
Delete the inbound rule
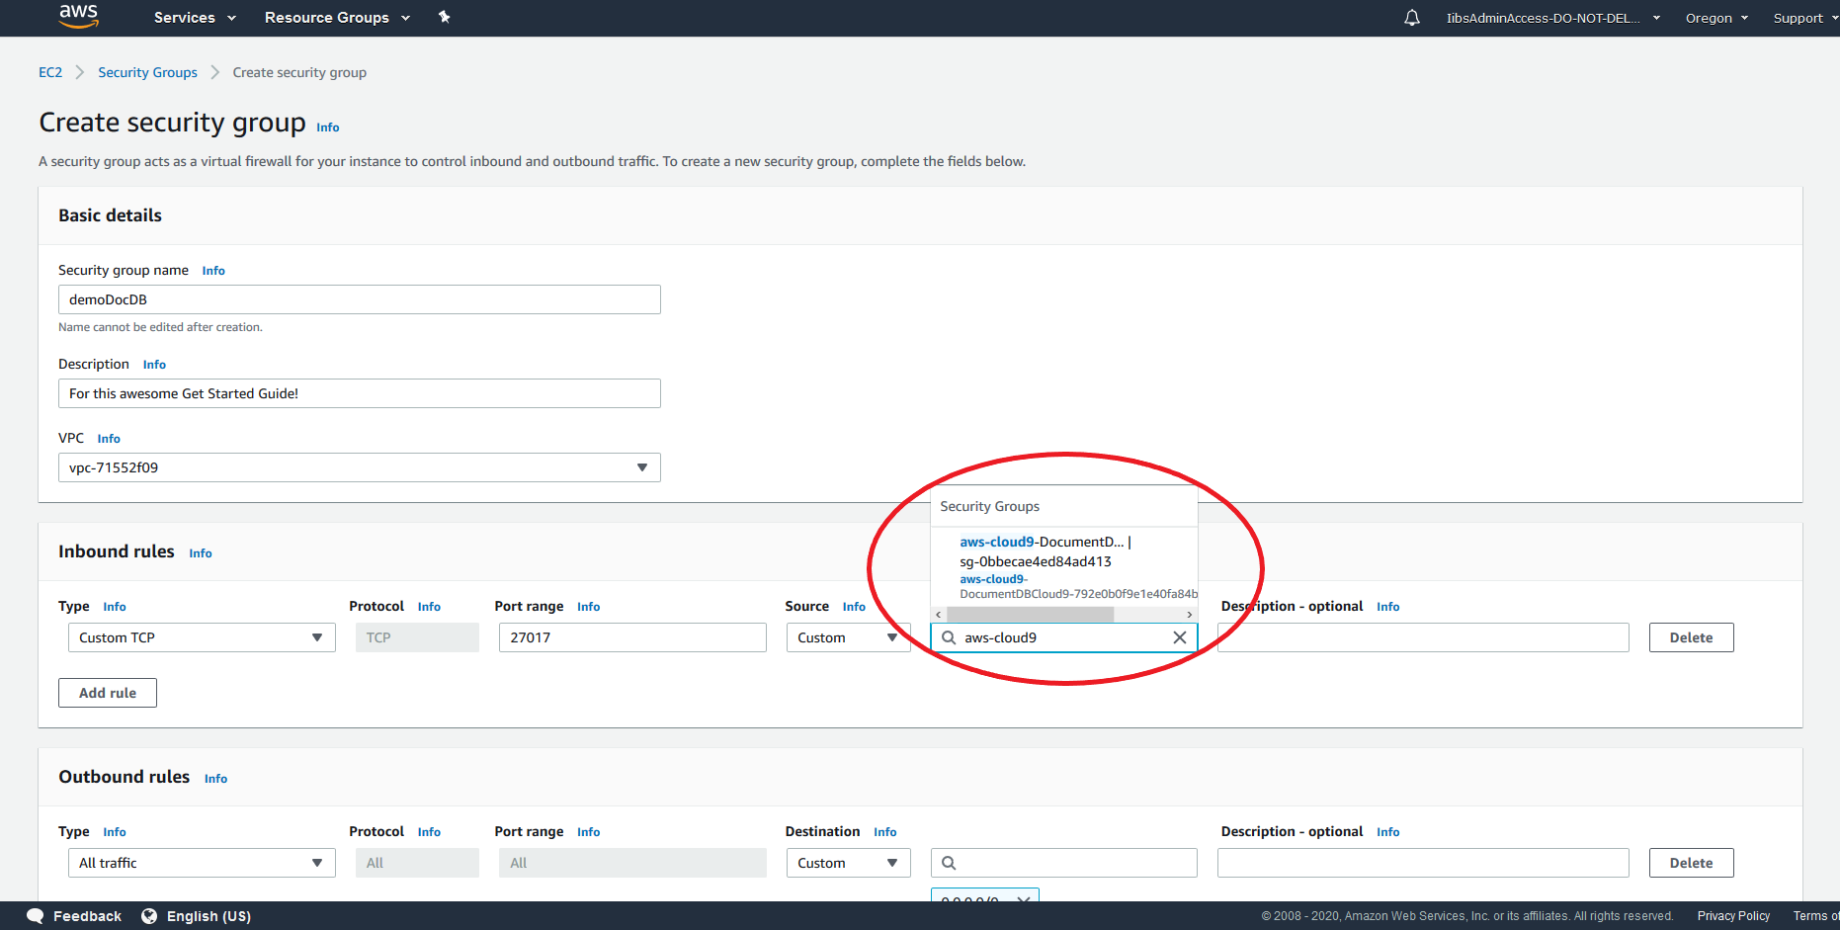point(1691,637)
